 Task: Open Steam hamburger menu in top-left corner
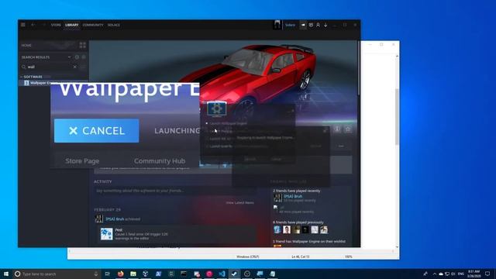click(23, 25)
